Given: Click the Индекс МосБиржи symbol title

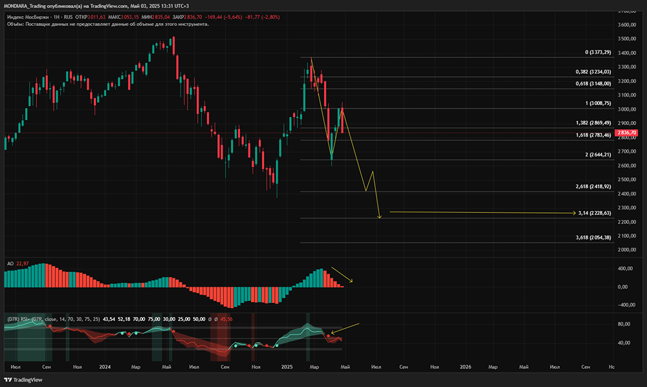Looking at the screenshot, I should click(28, 17).
